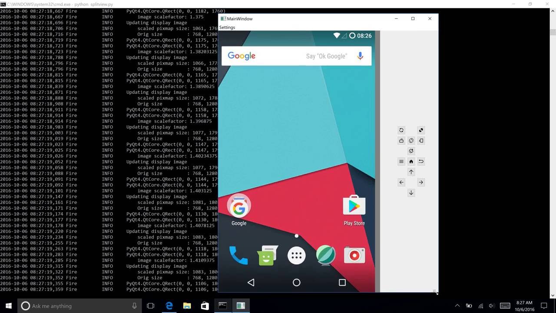Click the cmd.exe title bar text
The image size is (556, 313).
click(x=59, y=4)
